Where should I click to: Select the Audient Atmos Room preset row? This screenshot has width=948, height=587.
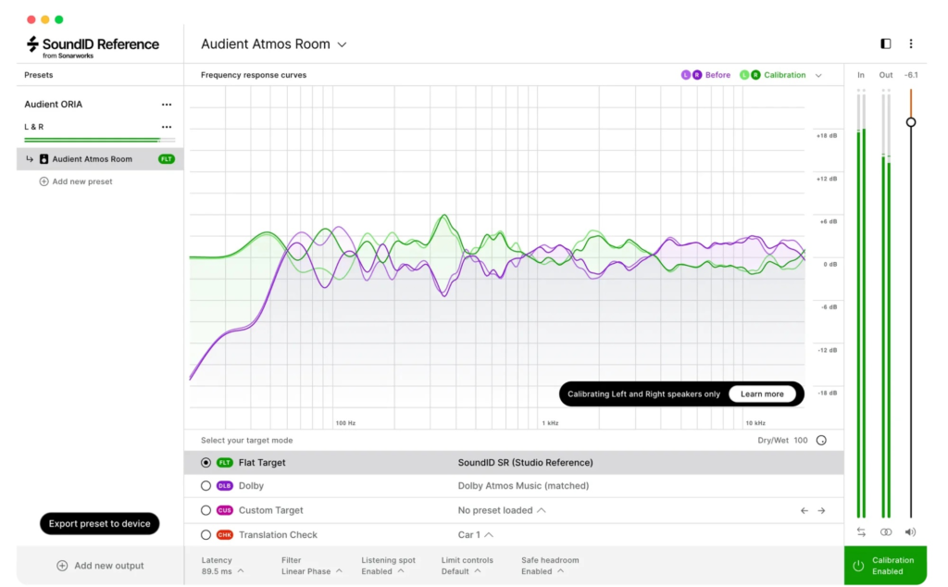[100, 159]
